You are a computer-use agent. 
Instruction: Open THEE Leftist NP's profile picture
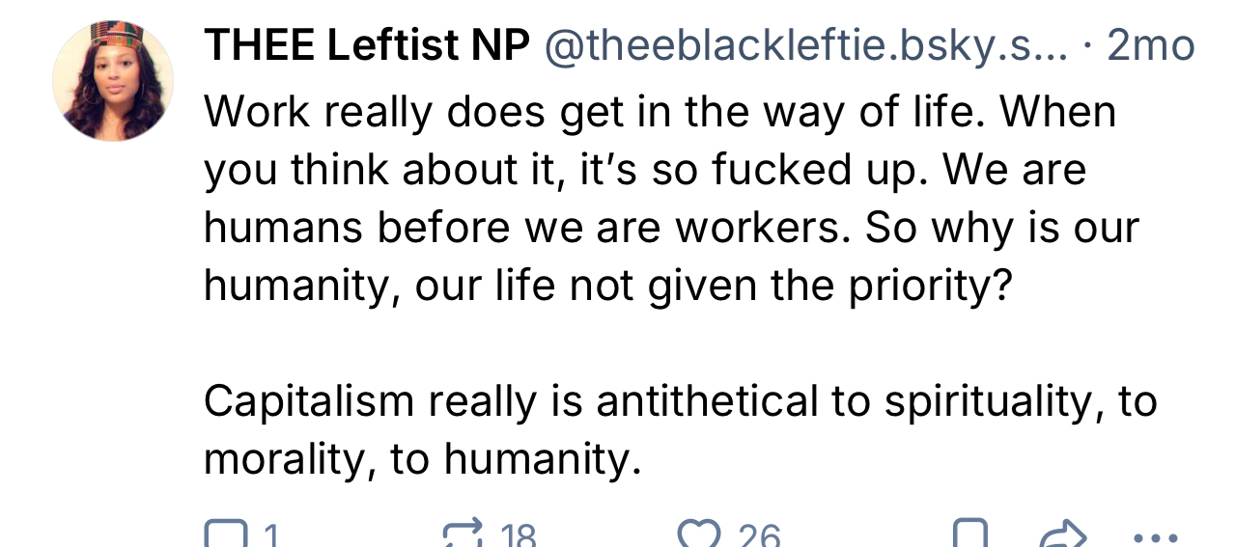(x=113, y=81)
